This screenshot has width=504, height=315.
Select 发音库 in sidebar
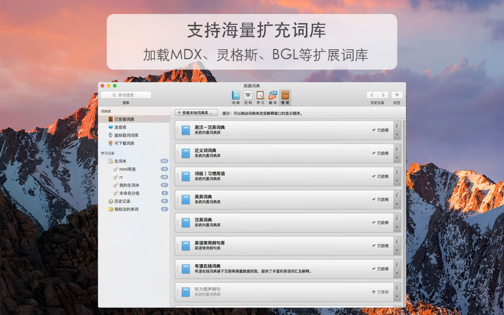coord(134,127)
